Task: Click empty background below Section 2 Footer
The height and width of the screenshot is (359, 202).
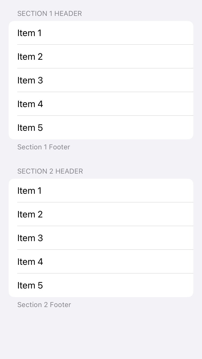Action: [x=101, y=334]
